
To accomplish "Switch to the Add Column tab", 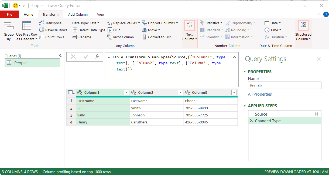I will click(78, 14).
